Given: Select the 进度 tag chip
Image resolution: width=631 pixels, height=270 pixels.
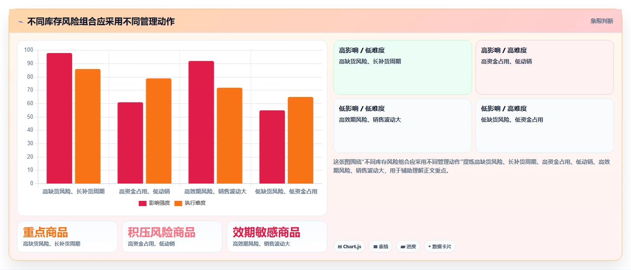Looking at the screenshot, I should coord(408,247).
